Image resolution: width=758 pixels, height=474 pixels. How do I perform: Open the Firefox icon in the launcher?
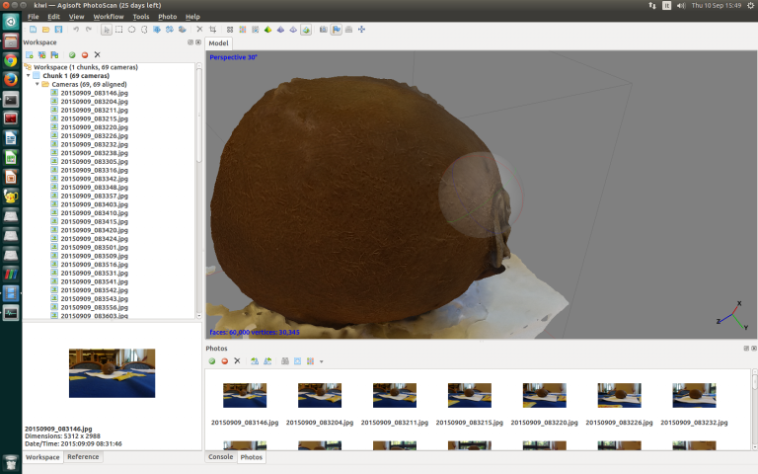pyautogui.click(x=11, y=78)
